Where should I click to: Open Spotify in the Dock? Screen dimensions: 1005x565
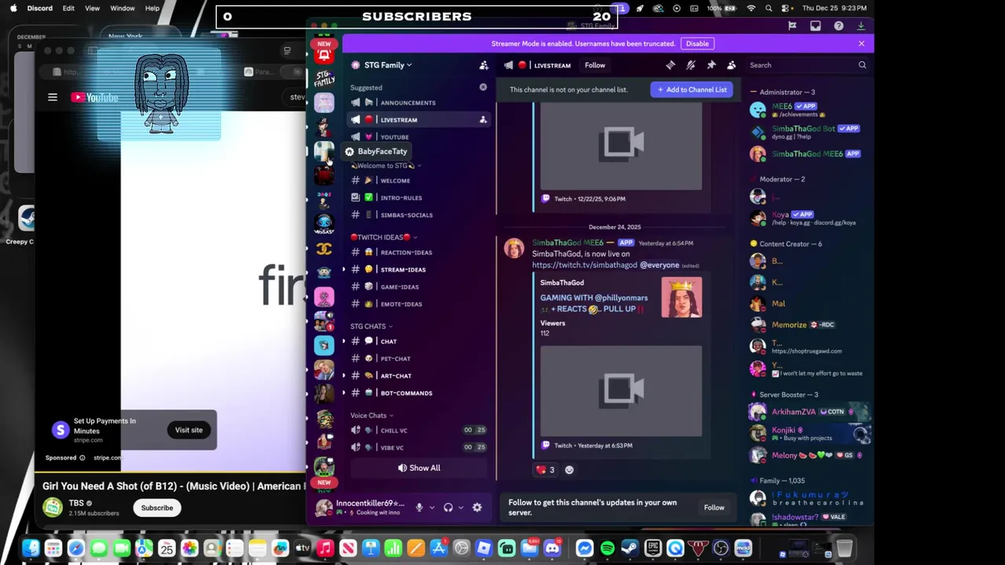click(x=607, y=549)
